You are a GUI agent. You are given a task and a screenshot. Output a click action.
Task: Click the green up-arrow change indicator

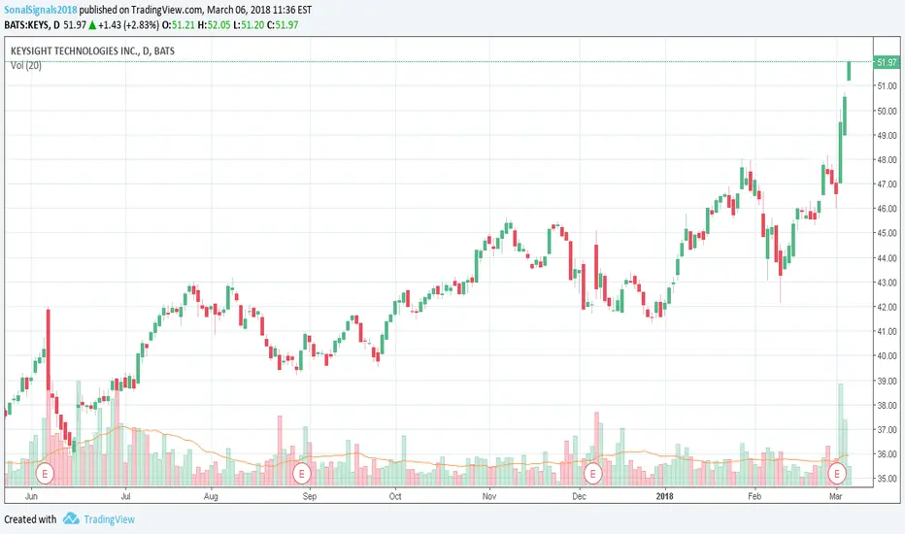[92, 25]
